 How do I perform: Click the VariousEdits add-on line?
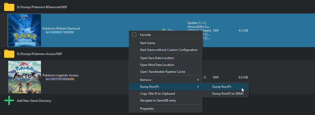[x=199, y=27]
